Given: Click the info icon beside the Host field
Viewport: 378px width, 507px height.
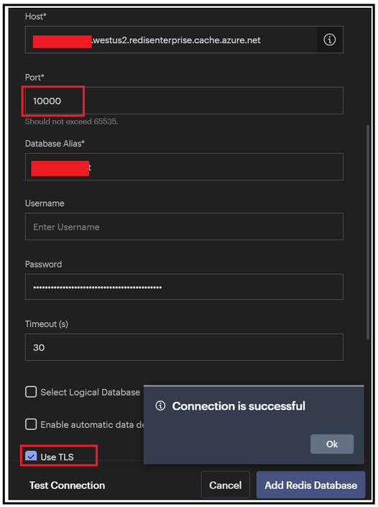Looking at the screenshot, I should pyautogui.click(x=329, y=40).
